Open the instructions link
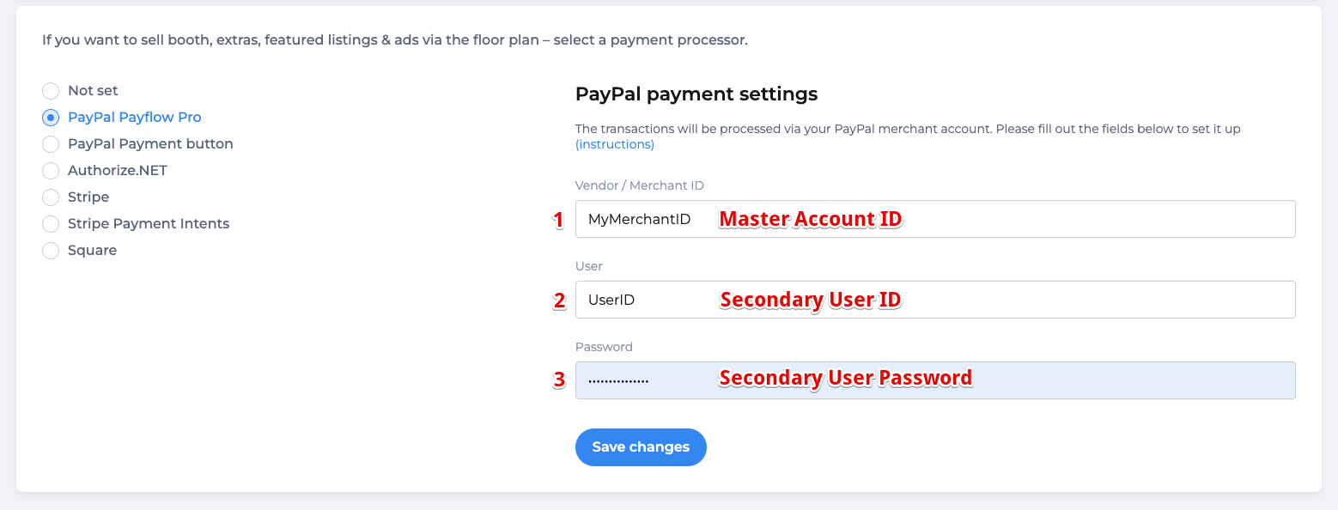1338x510 pixels. click(x=614, y=143)
